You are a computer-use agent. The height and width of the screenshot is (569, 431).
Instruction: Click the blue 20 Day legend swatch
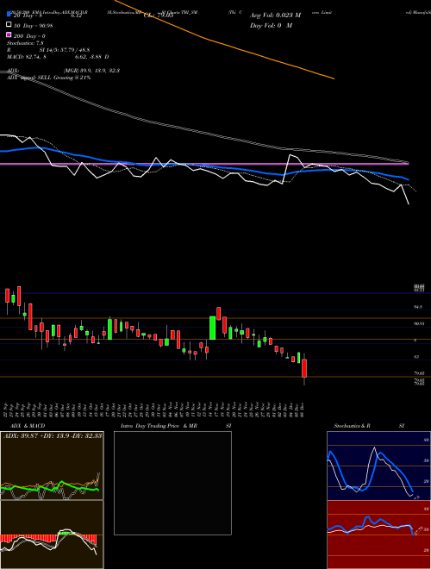9,15
